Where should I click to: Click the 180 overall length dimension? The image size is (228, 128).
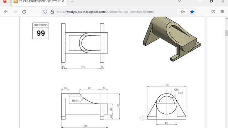(84, 126)
